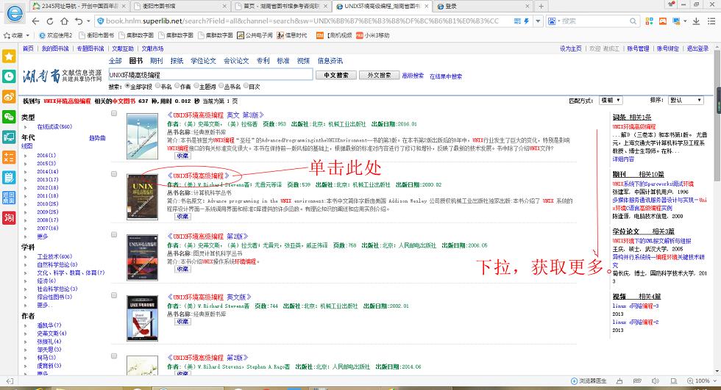Switch to the 学位论文 search tab
Screen dimensions: 721x390
click(203, 60)
